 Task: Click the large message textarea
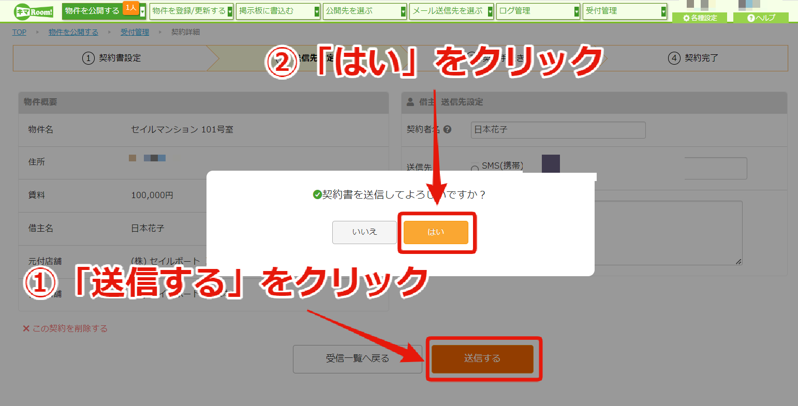coord(668,233)
